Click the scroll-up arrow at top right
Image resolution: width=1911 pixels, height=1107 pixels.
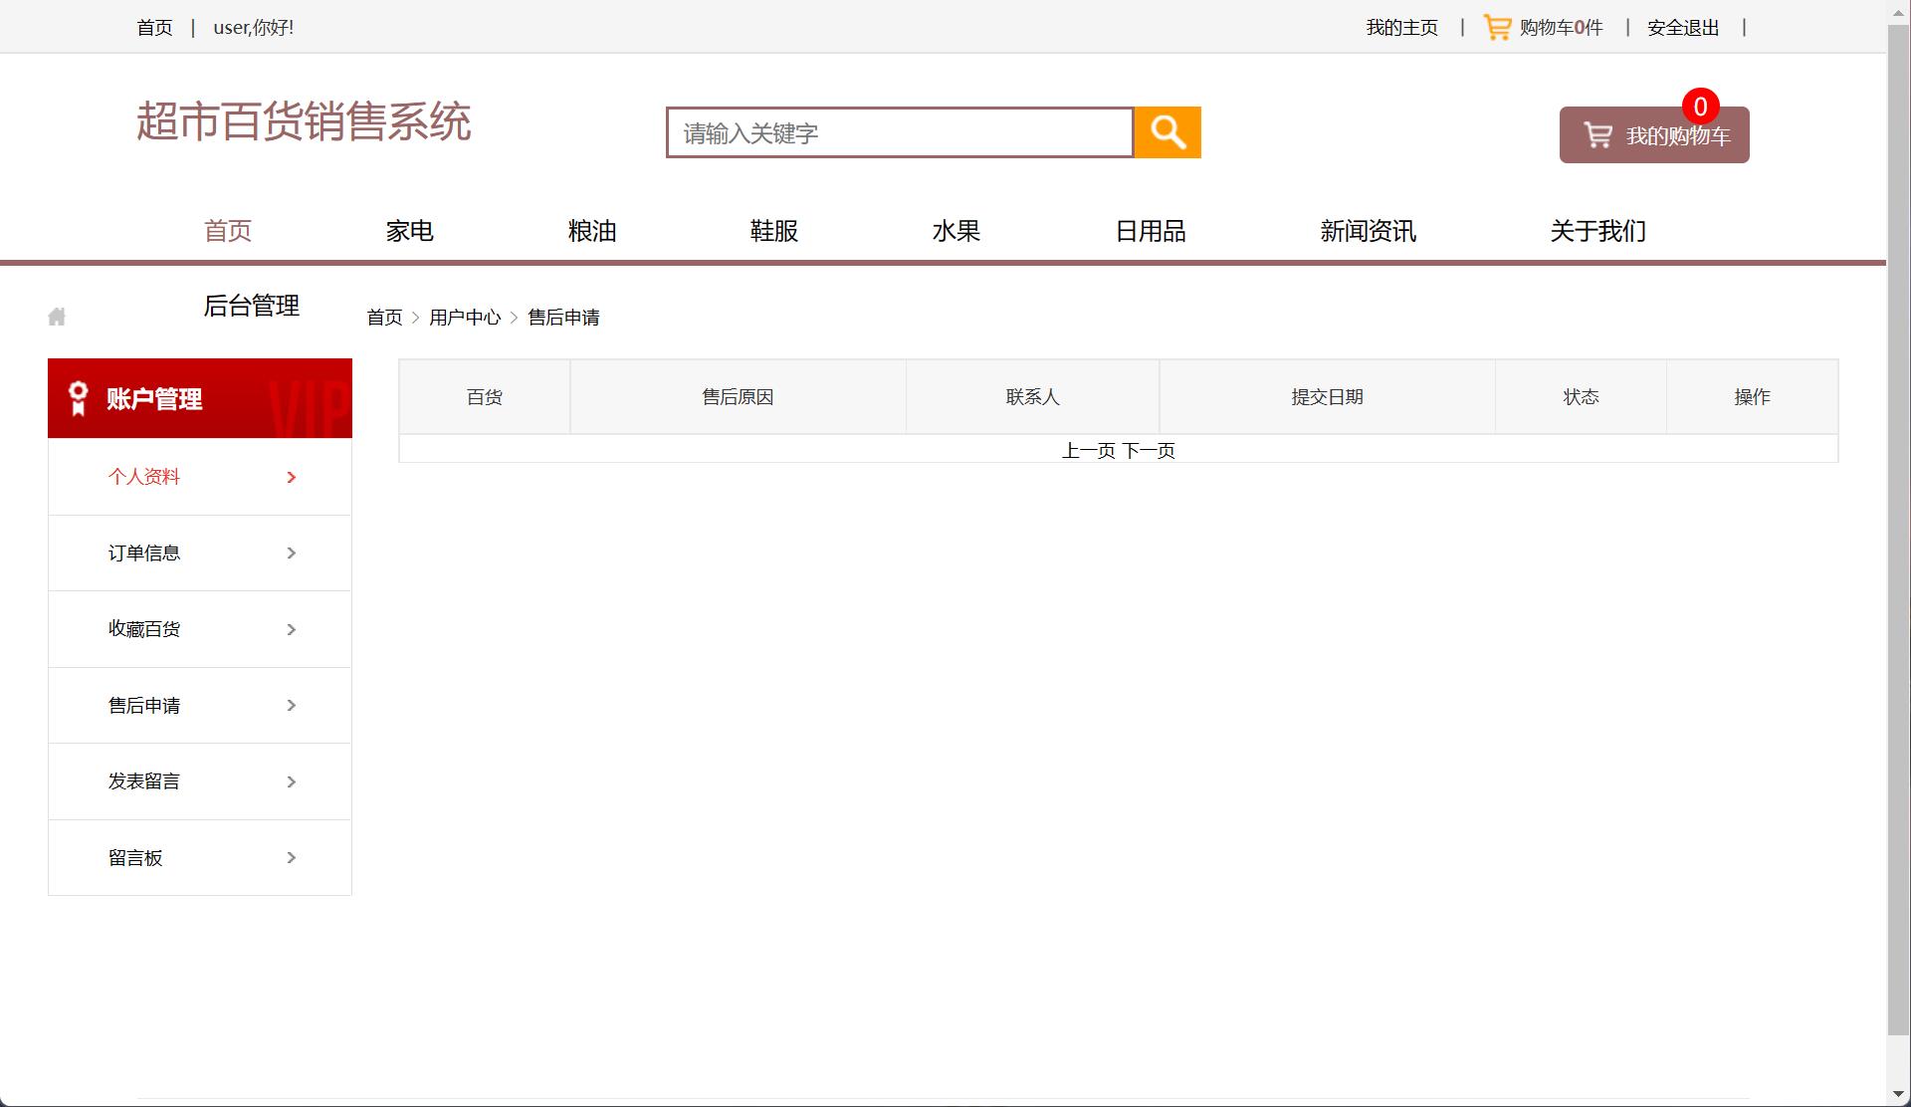(1897, 10)
